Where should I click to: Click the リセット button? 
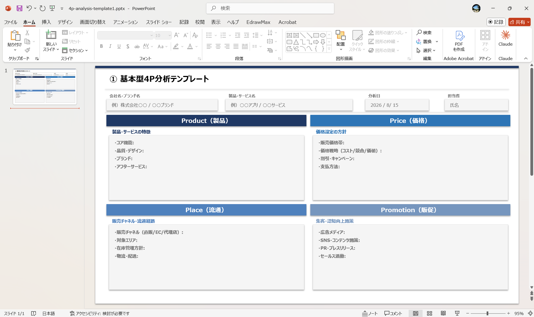tap(71, 41)
